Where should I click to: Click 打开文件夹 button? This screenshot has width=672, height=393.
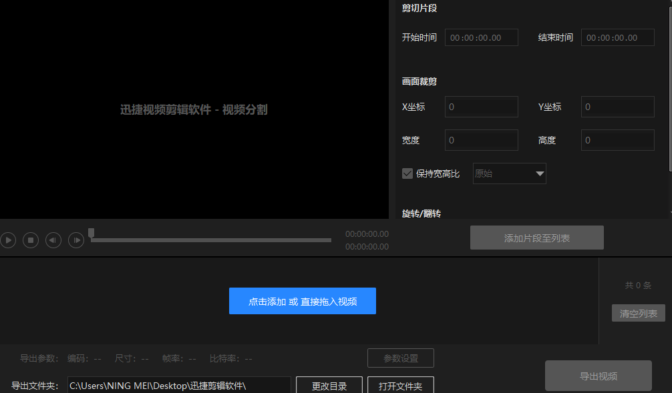(401, 385)
